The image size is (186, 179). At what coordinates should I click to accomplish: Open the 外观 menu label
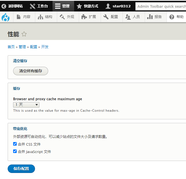point(71,17)
